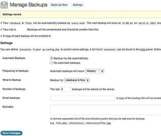Select Backup my site automatically

click(x=52, y=58)
